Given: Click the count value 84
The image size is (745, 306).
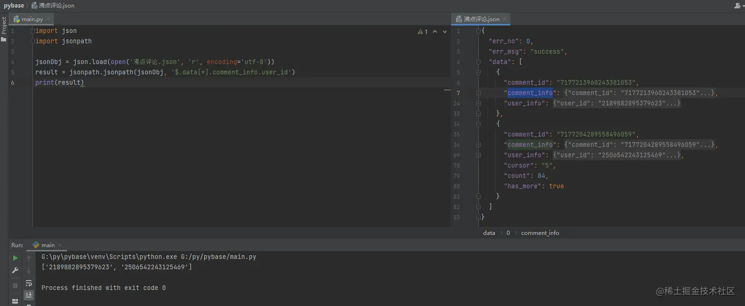Looking at the screenshot, I should tap(541, 176).
